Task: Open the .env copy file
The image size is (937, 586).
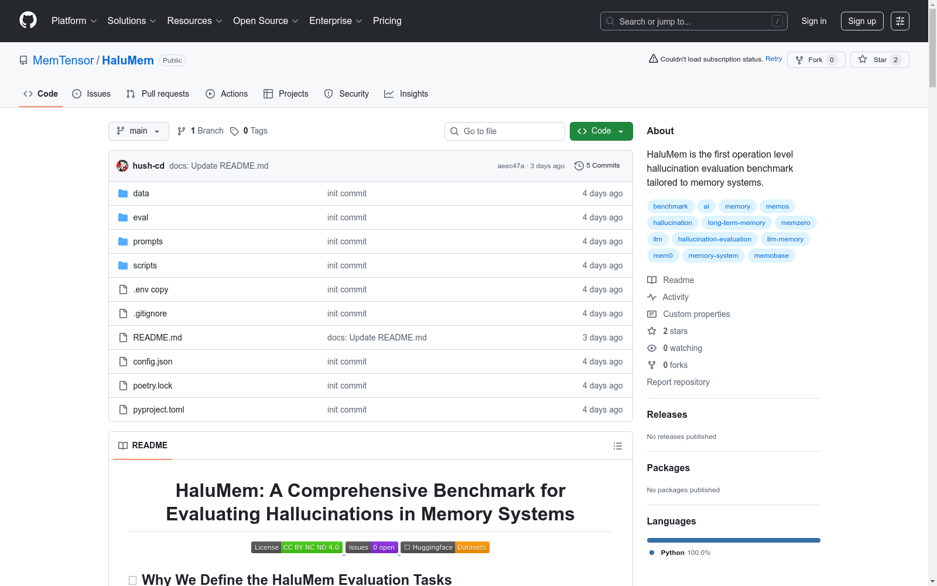Action: 151,289
